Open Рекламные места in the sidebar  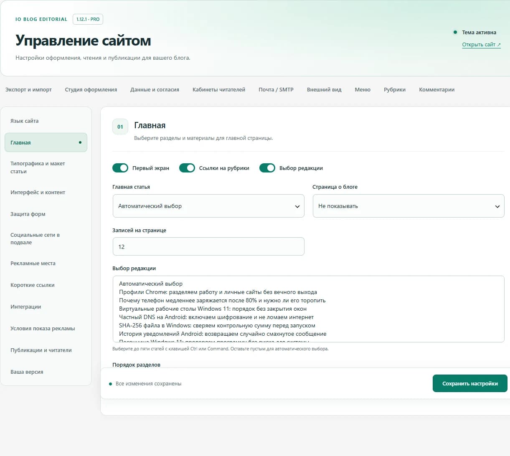point(46,263)
